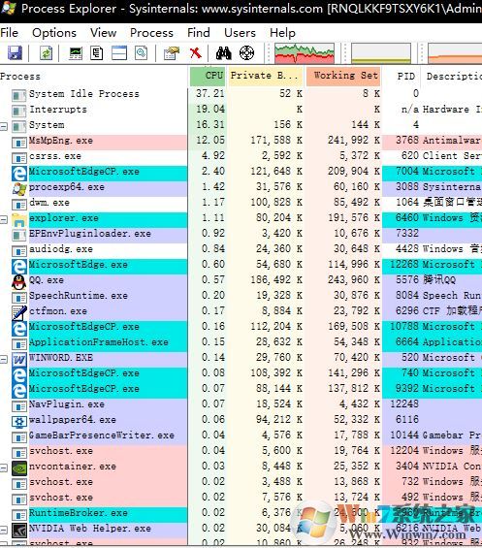The image size is (482, 548).
Task: Open the File menu
Action: [x=10, y=33]
